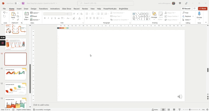Open the Layout dropdown
This screenshot has width=209, height=111.
point(35,13)
